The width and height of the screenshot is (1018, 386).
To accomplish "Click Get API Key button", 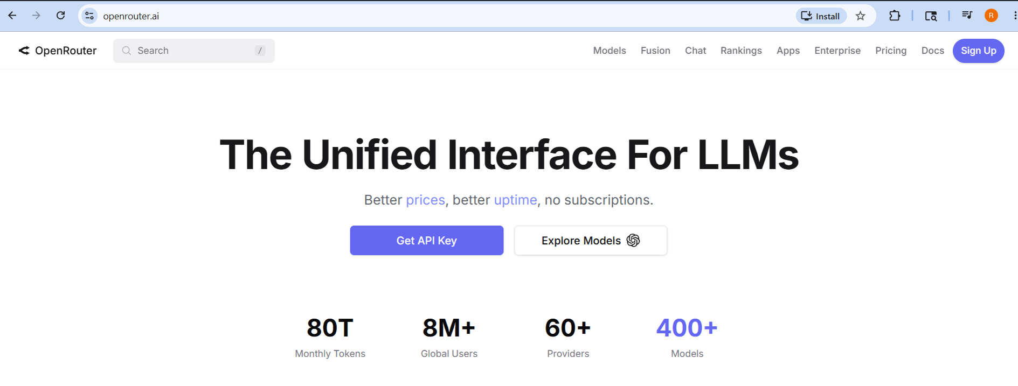I will coord(427,241).
